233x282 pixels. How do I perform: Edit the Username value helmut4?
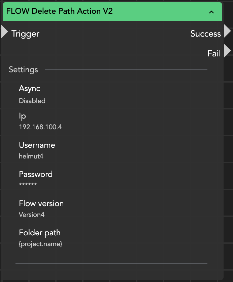coord(31,156)
